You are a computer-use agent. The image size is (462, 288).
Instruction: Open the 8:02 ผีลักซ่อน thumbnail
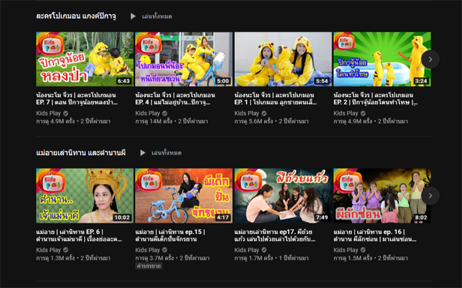tap(382, 196)
